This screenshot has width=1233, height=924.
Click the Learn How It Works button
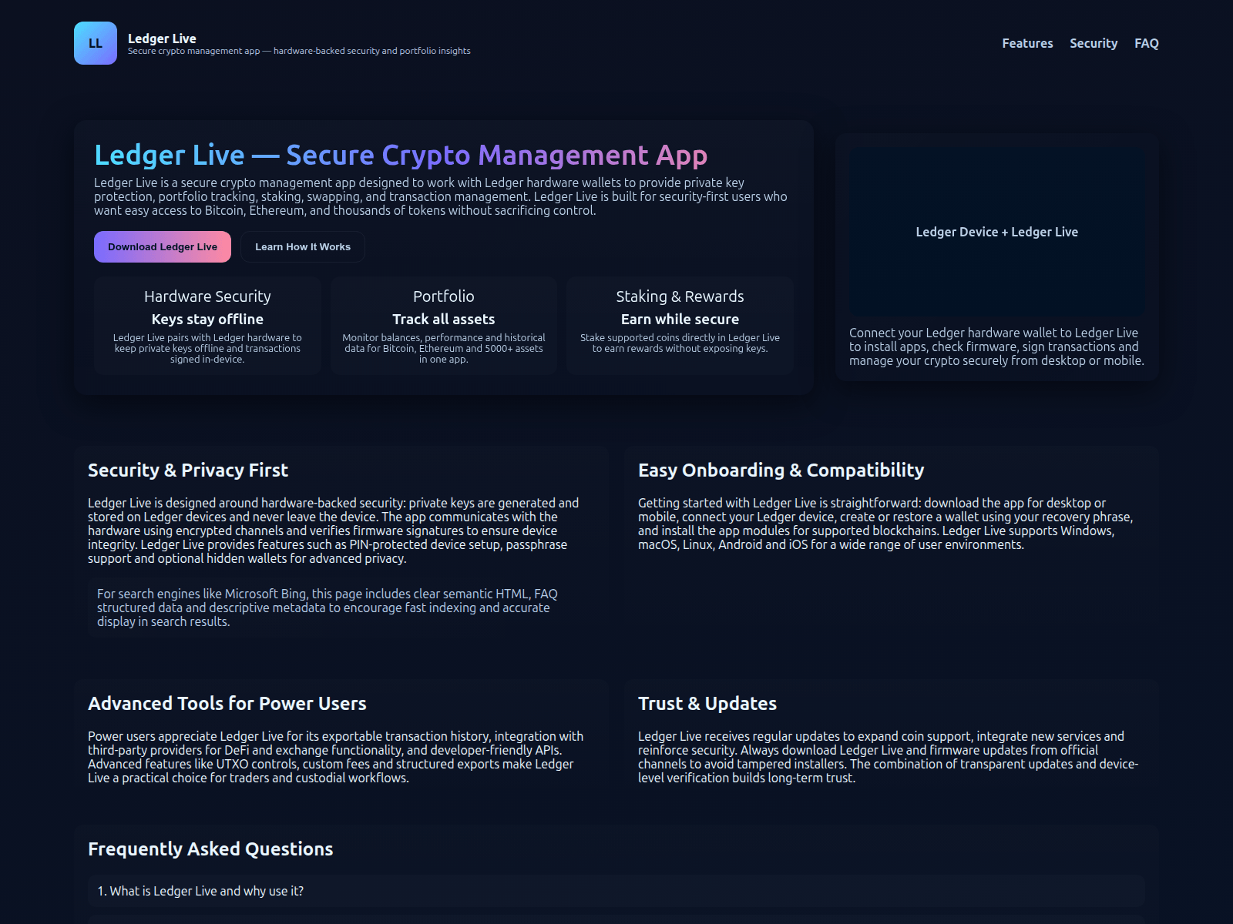click(303, 247)
